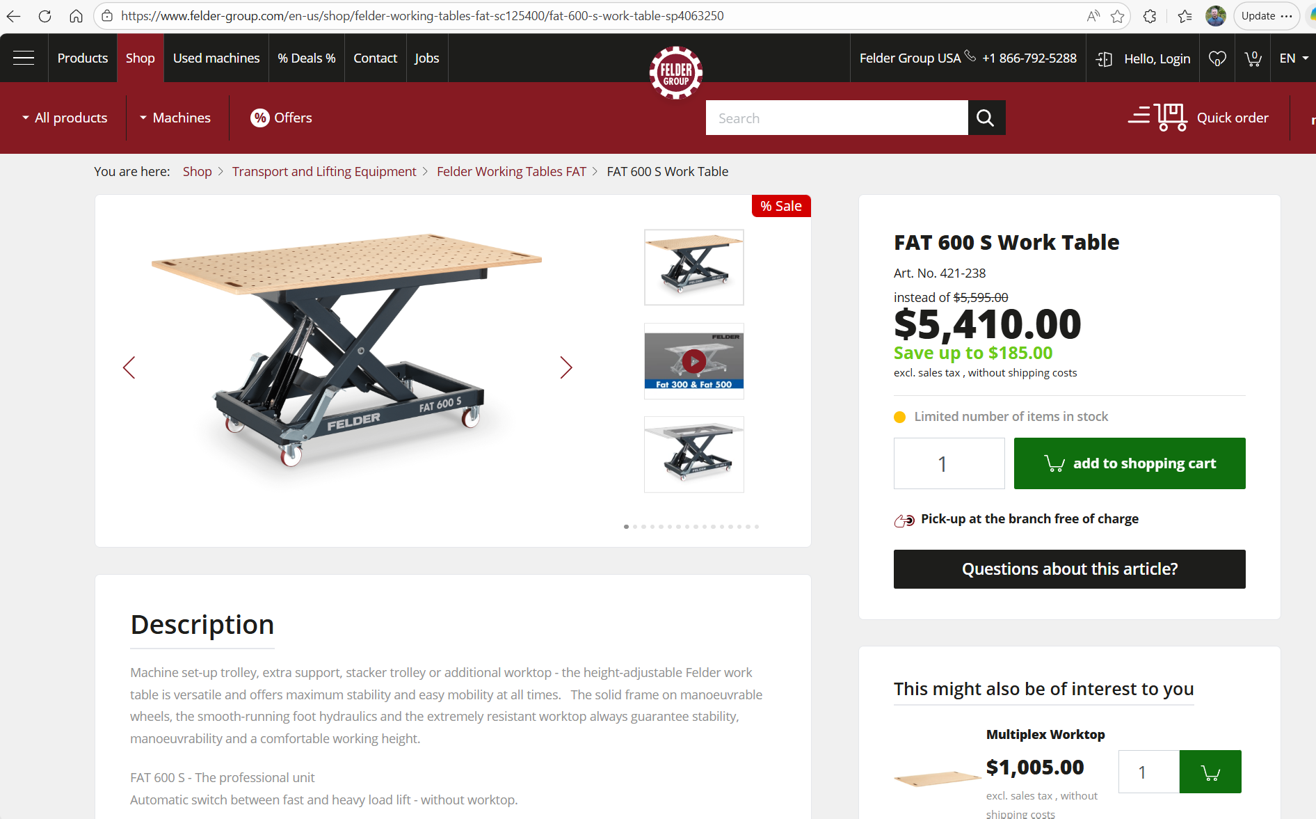
Task: Click the browser refresh icon
Action: (x=45, y=16)
